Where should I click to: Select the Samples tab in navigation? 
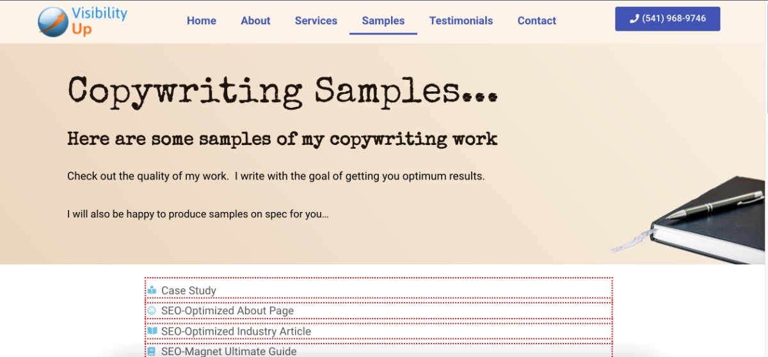coord(383,20)
